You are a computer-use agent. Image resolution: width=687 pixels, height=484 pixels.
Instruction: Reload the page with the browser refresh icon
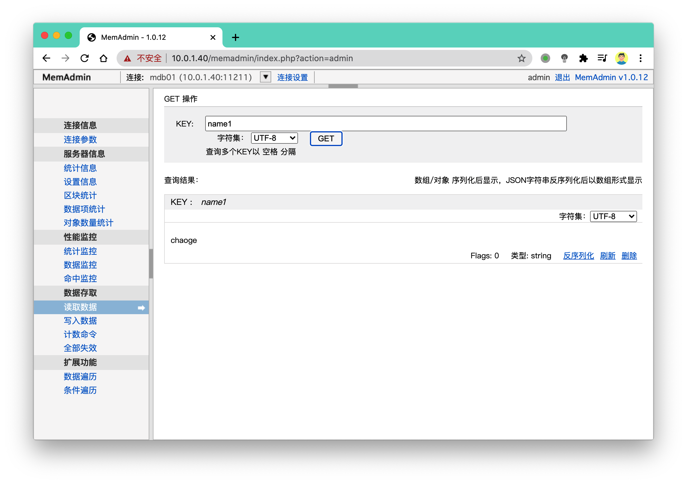tap(85, 58)
